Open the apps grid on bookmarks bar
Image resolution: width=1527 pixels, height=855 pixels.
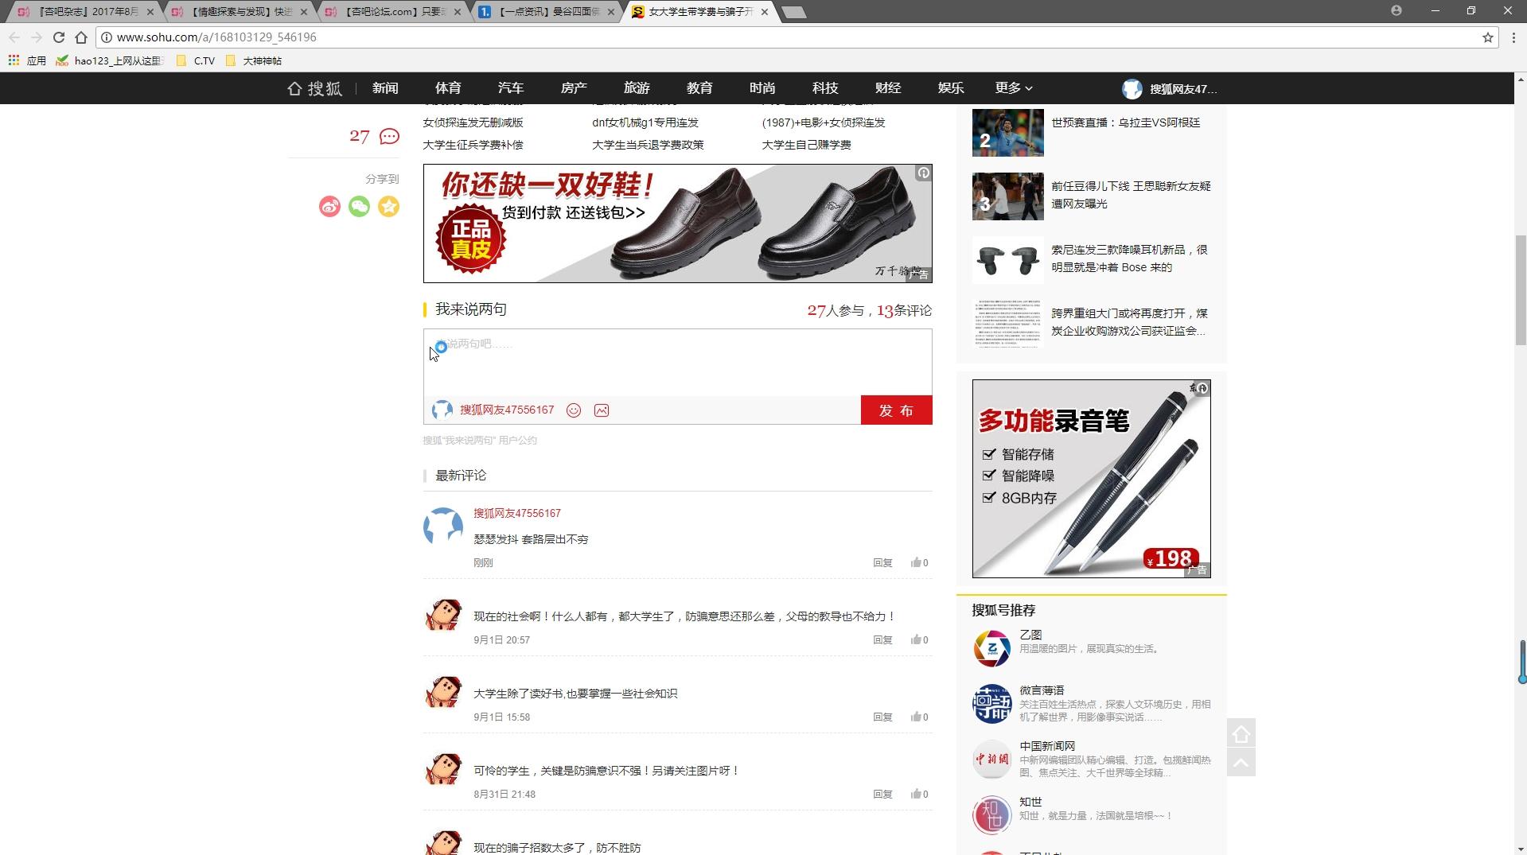click(13, 60)
